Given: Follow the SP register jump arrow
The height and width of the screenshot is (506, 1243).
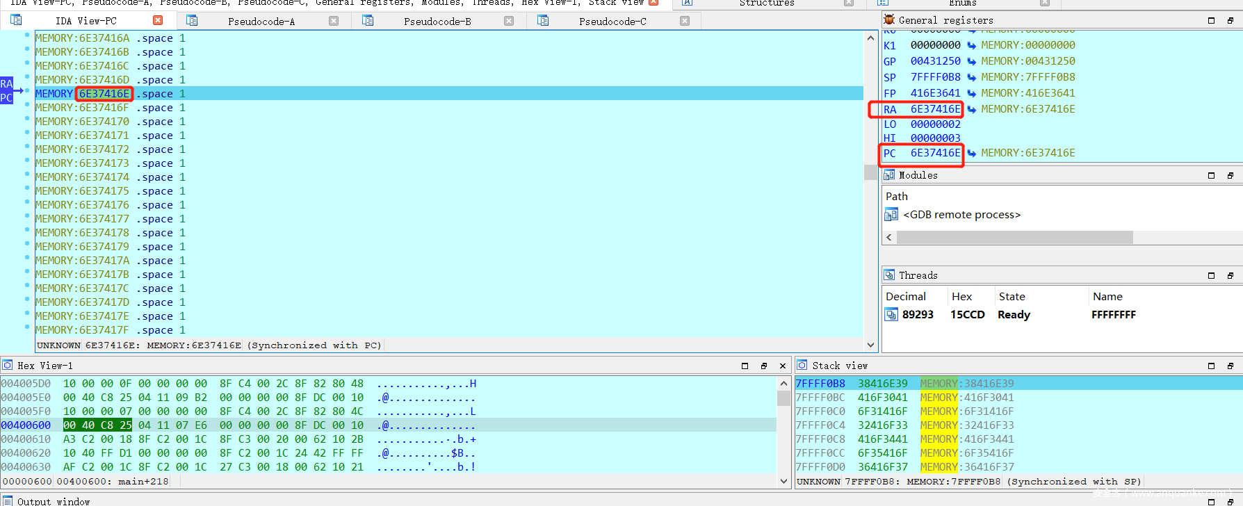Looking at the screenshot, I should click(x=971, y=77).
